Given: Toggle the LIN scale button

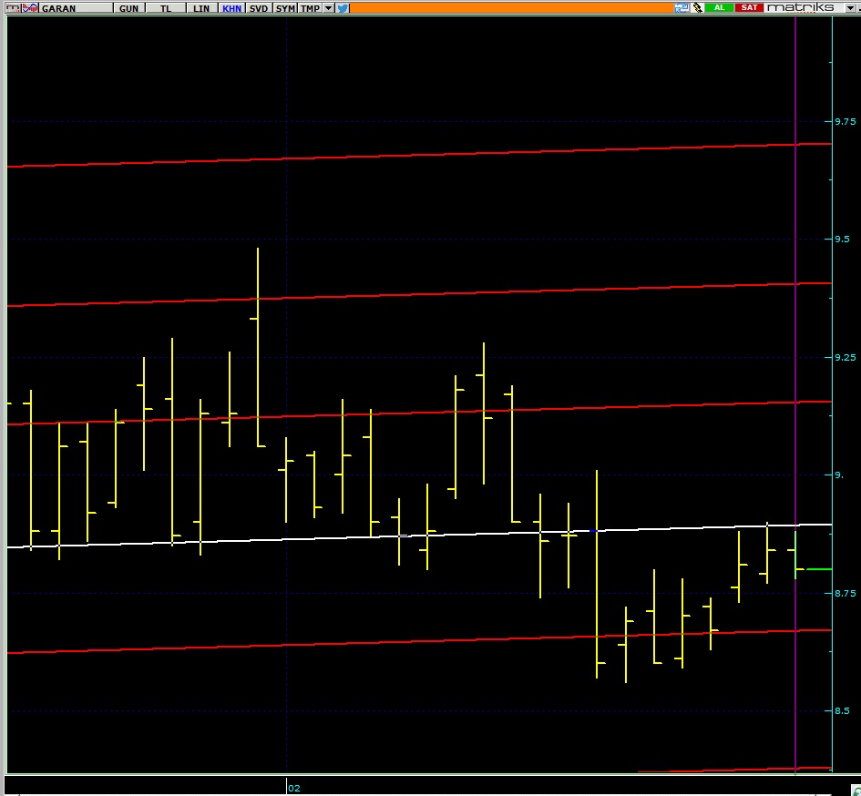Looking at the screenshot, I should pos(201,8).
